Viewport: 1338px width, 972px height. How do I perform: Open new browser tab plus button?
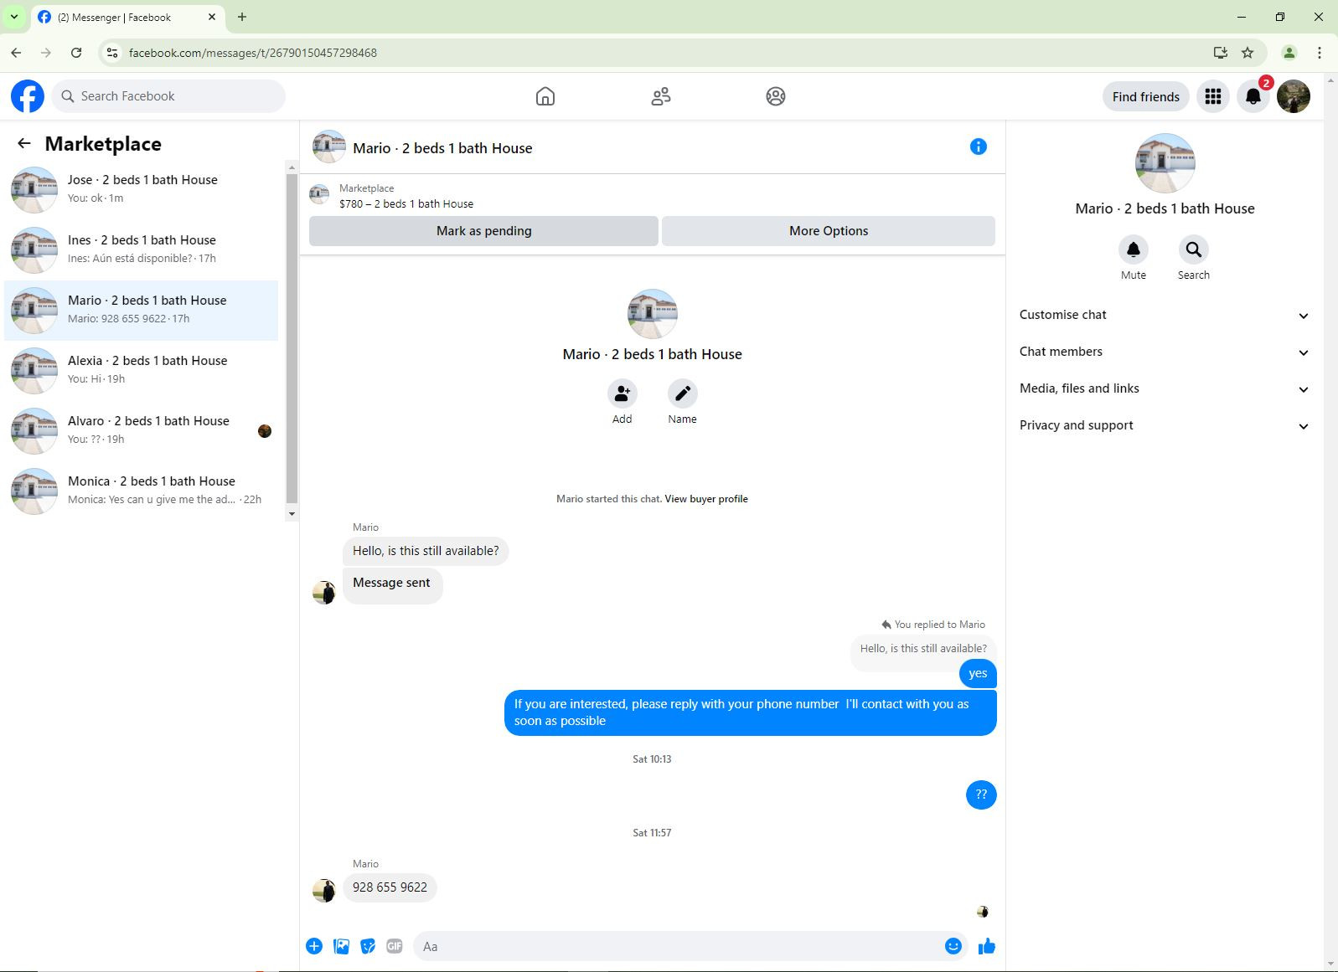click(x=242, y=17)
